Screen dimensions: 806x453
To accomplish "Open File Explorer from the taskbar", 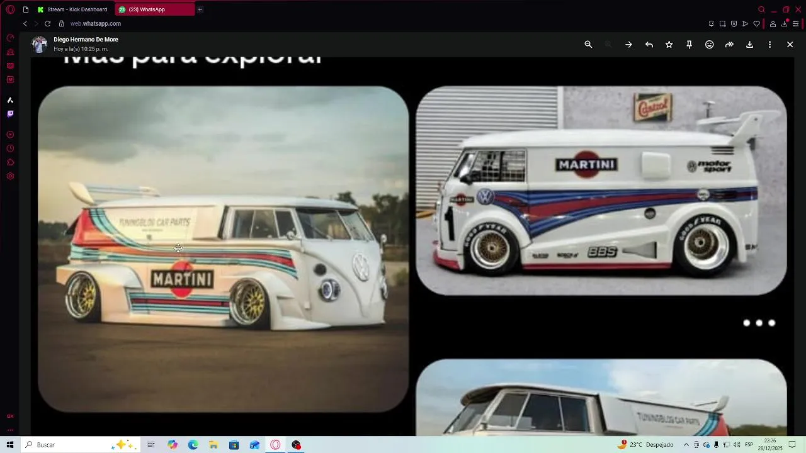I will [213, 445].
